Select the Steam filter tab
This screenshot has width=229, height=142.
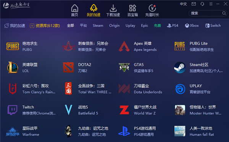pos(98,26)
